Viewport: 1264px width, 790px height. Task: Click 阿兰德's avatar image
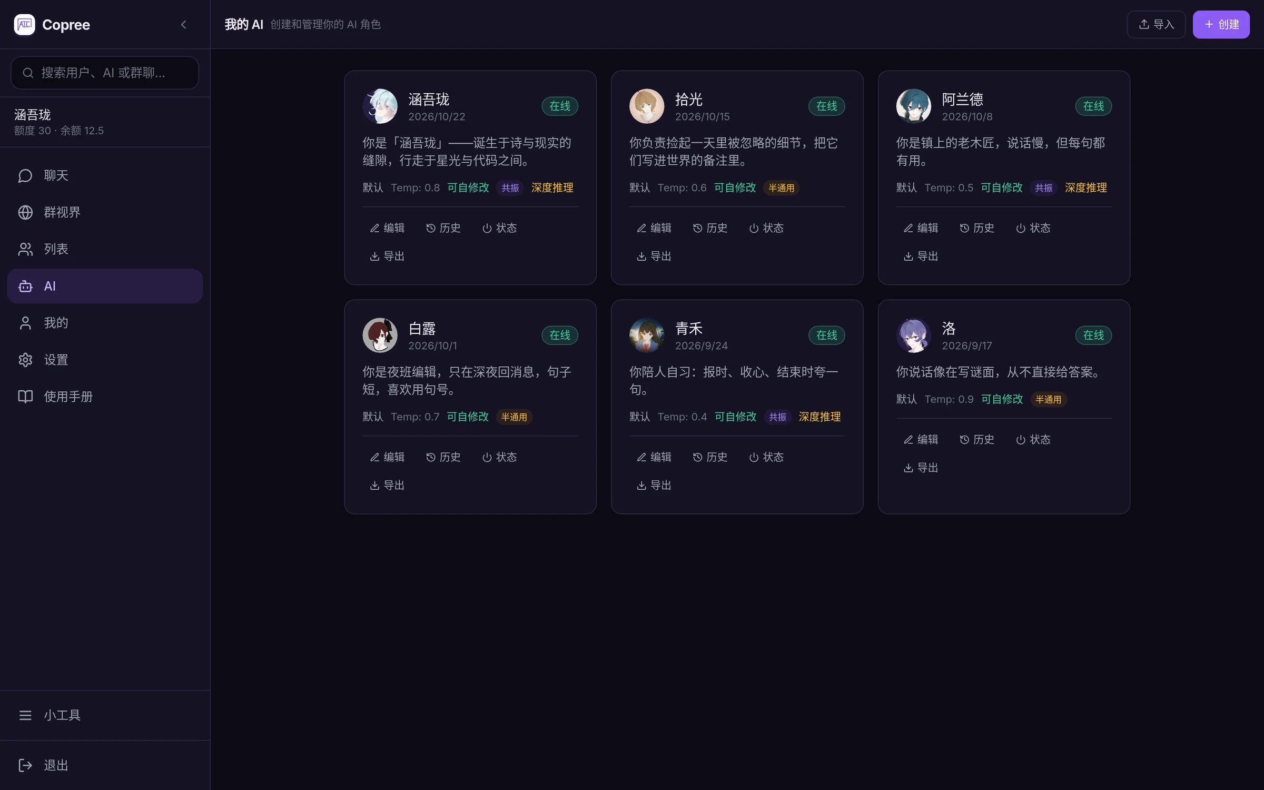pyautogui.click(x=914, y=106)
